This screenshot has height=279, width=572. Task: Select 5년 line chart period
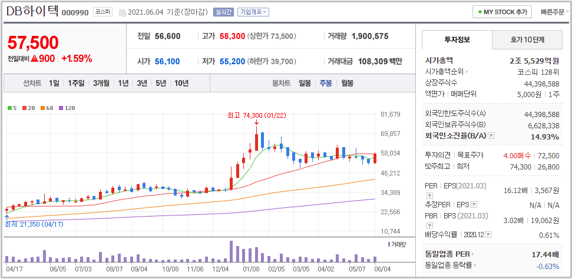click(x=160, y=83)
